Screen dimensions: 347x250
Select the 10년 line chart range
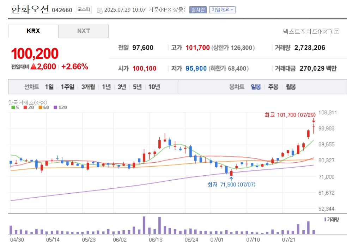(x=154, y=87)
